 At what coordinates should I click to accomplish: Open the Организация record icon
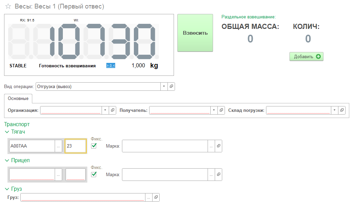[x=113, y=110]
